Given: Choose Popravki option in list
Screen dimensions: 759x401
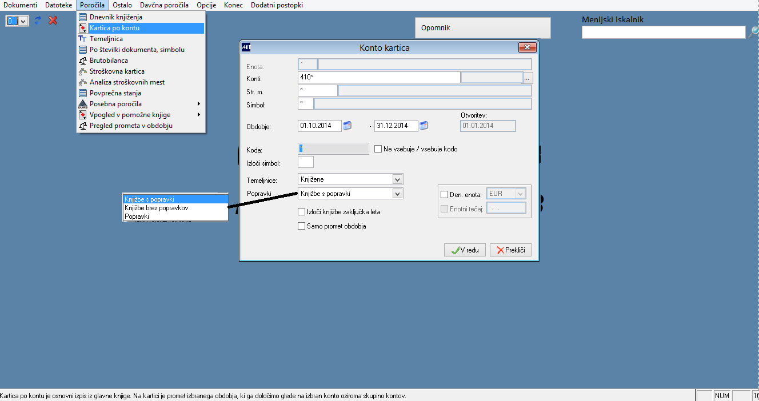Looking at the screenshot, I should pos(175,216).
